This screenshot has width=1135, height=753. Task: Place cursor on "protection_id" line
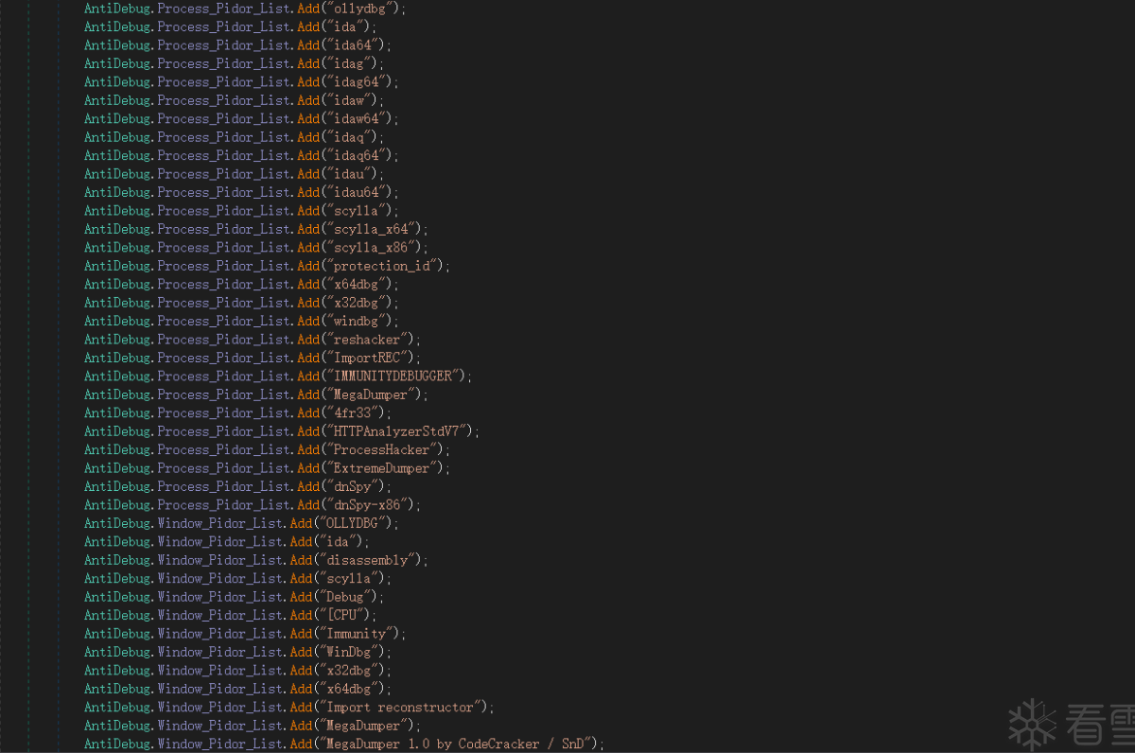[268, 266]
